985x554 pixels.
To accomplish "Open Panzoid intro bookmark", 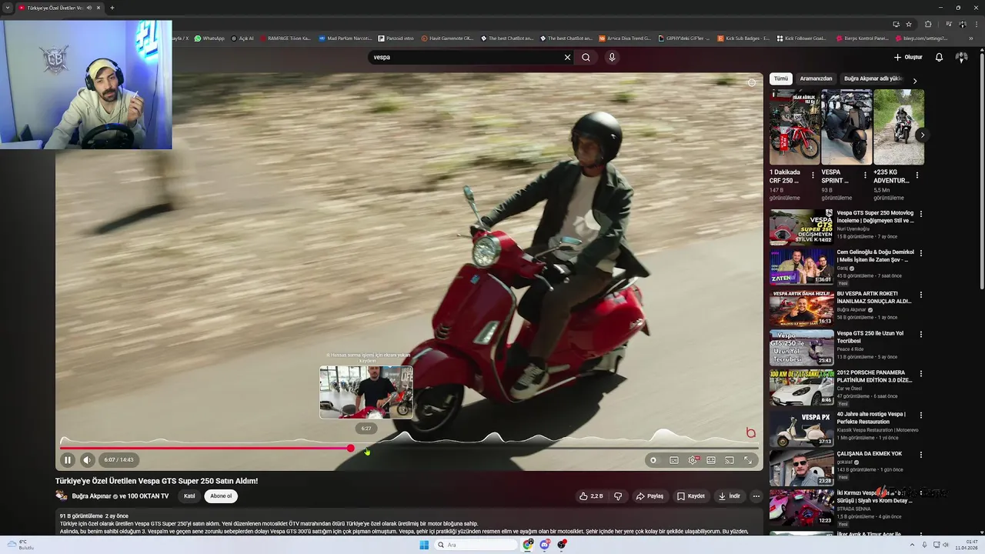I will click(x=395, y=38).
